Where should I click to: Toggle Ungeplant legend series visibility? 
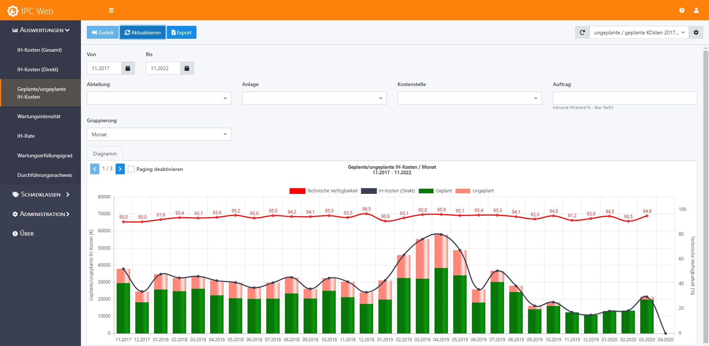(x=475, y=191)
